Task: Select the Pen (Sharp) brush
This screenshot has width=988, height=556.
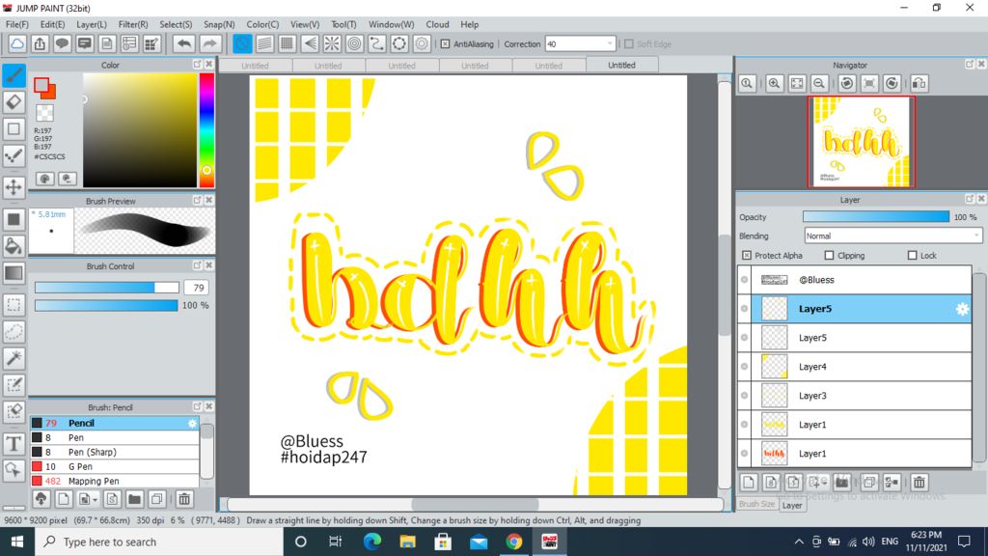Action: (x=115, y=452)
